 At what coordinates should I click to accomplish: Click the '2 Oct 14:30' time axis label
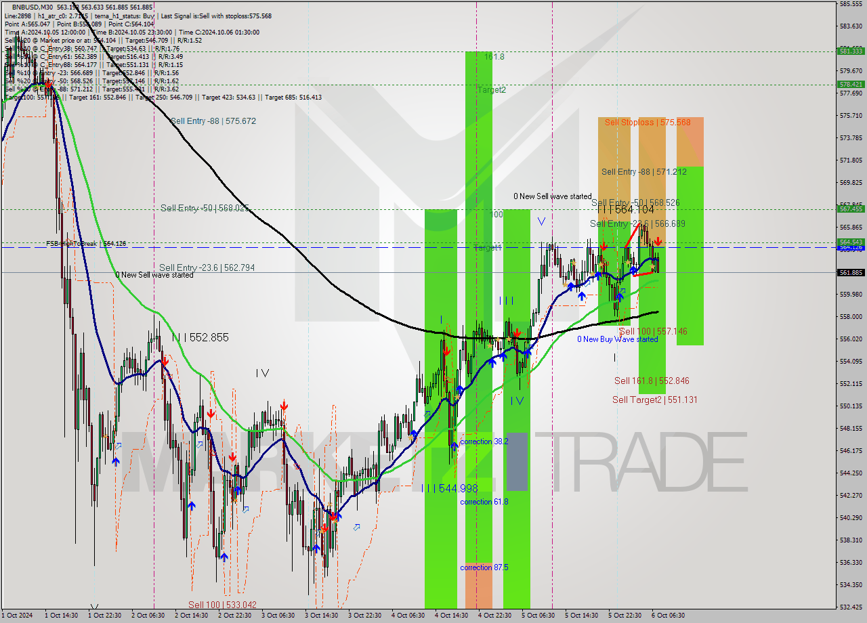[191, 616]
